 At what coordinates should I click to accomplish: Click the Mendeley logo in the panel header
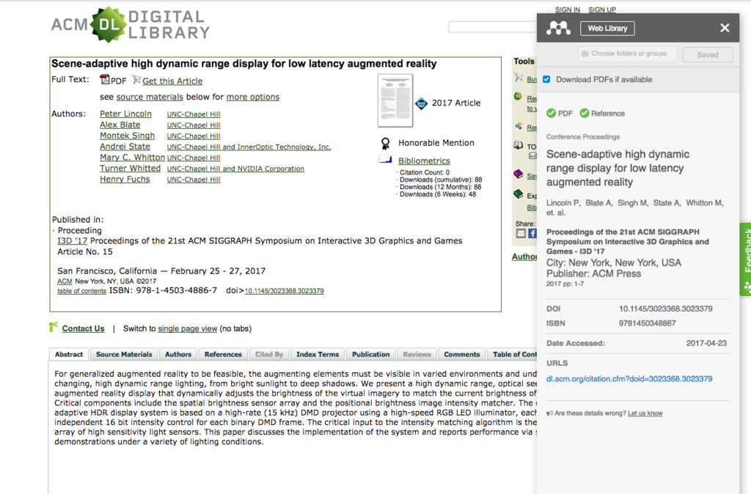[558, 29]
